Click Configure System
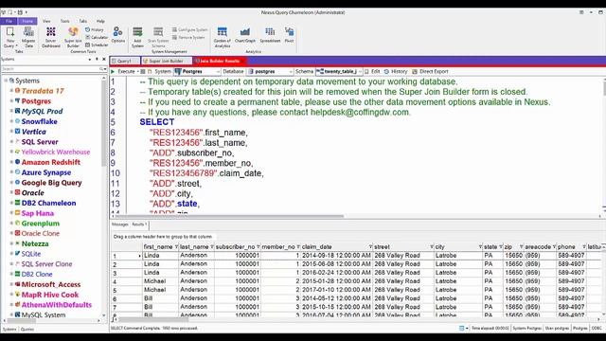 click(189, 29)
